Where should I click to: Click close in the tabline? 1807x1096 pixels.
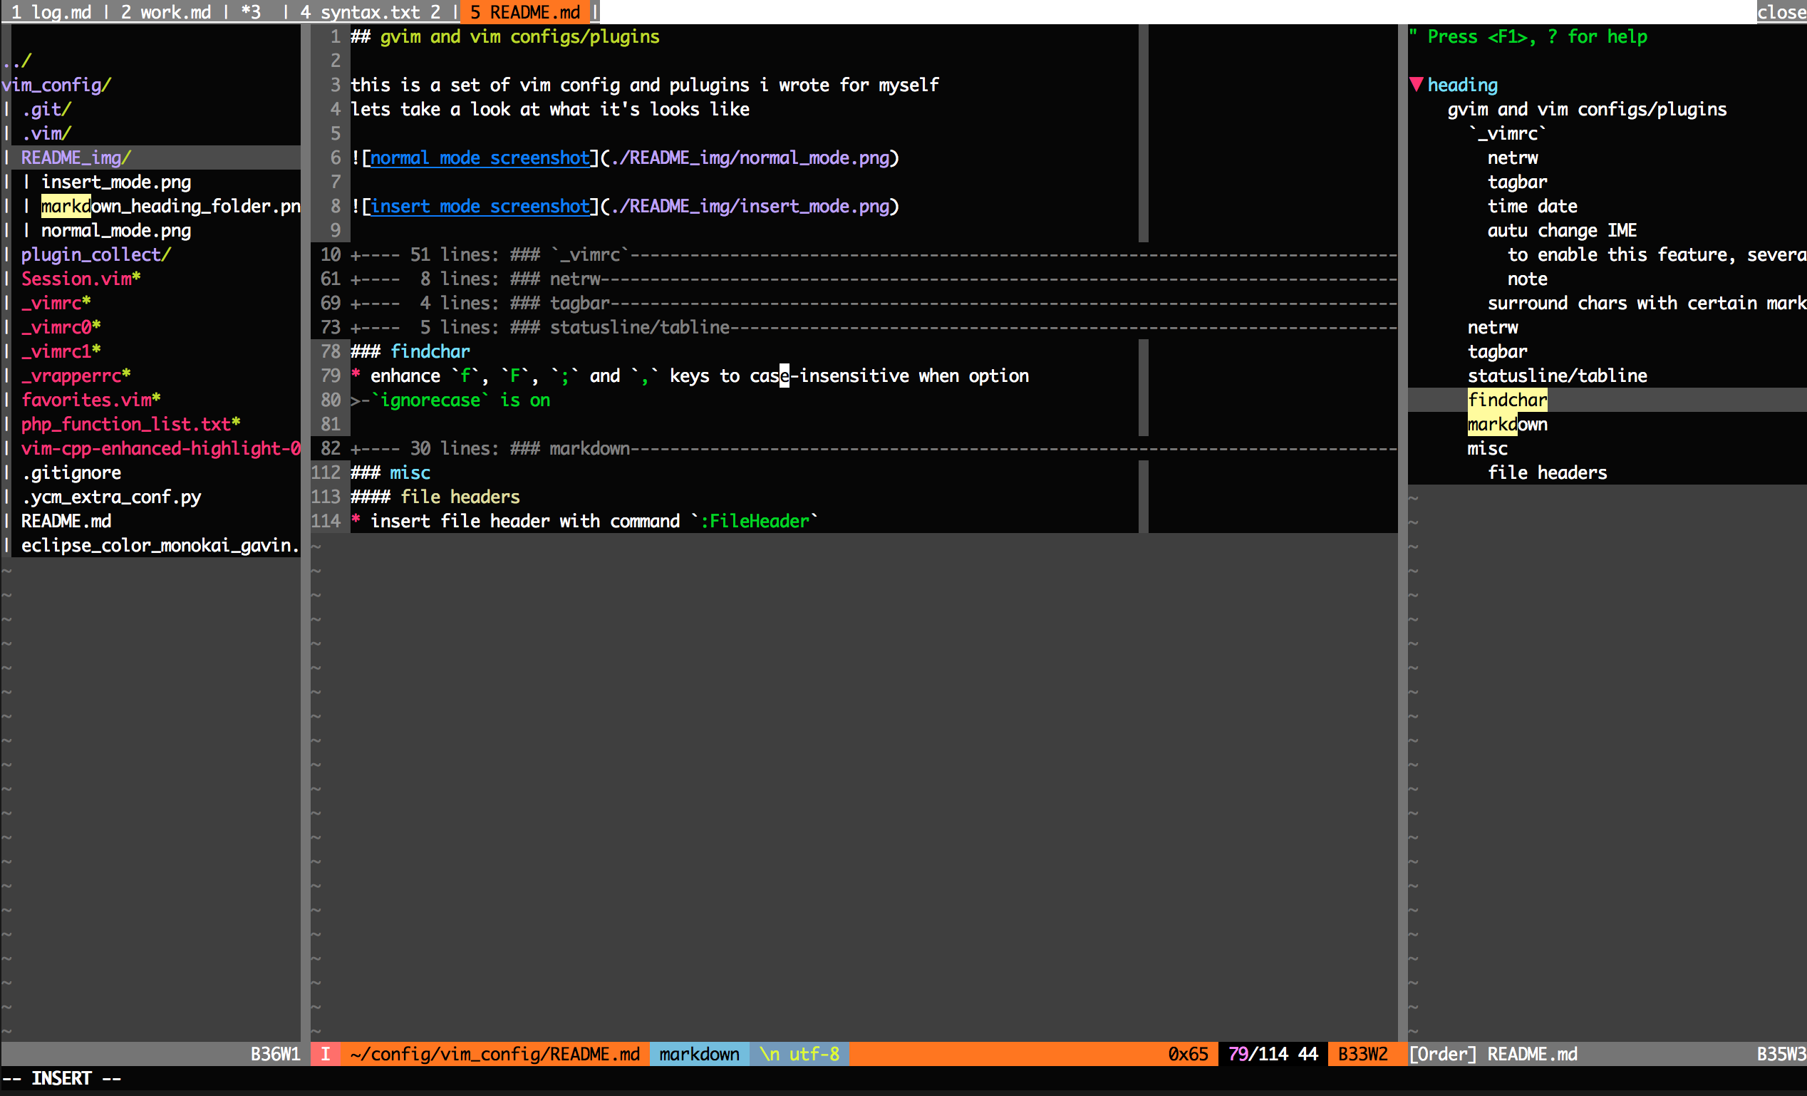tap(1781, 11)
